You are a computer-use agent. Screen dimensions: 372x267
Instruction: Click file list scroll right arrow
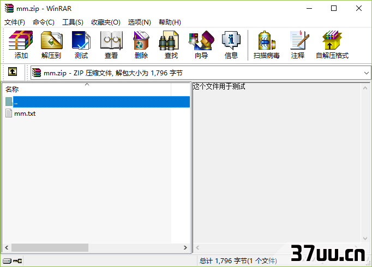point(185,247)
